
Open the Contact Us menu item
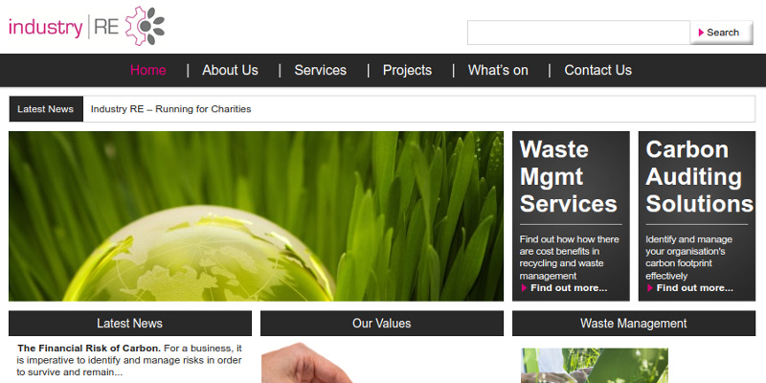click(x=597, y=70)
